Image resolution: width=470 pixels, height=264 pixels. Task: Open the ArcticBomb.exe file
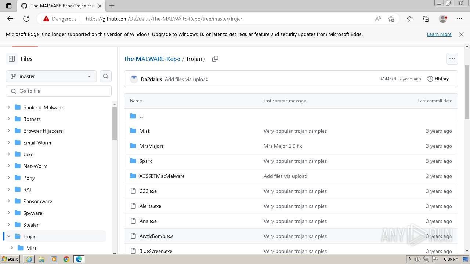point(156,236)
